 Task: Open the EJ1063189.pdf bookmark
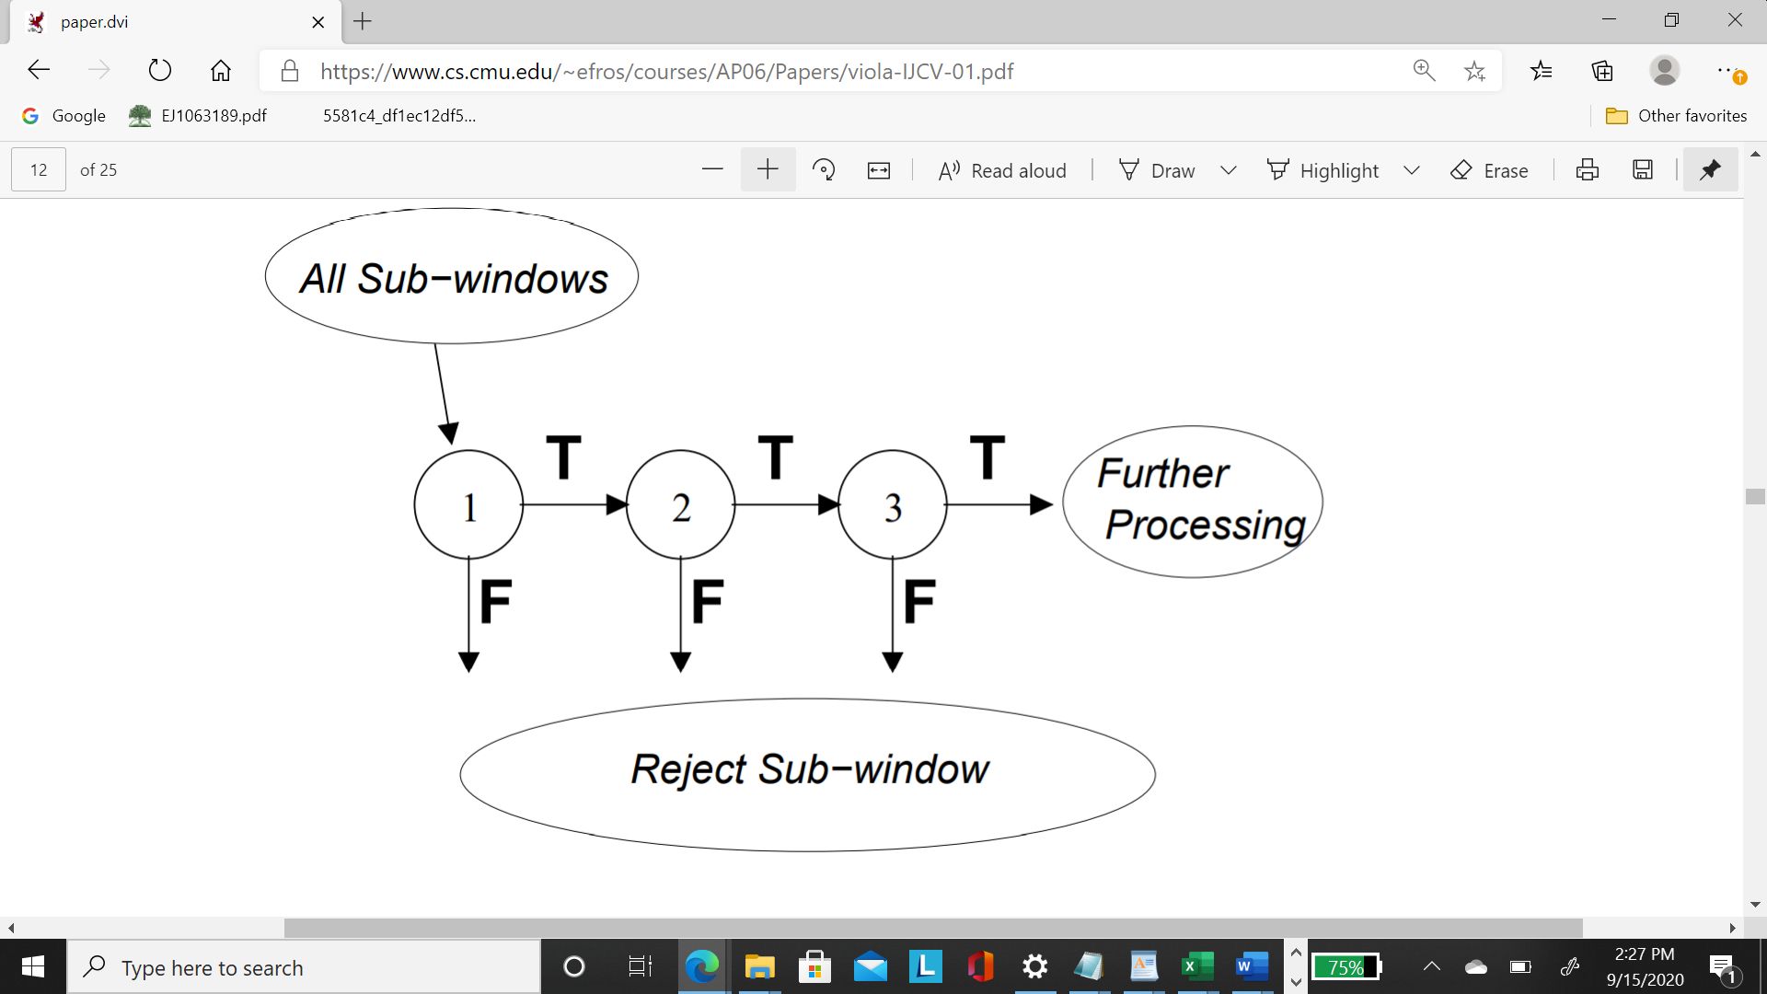198,116
